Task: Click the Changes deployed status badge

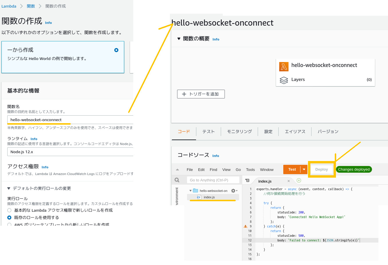Action: [354, 169]
